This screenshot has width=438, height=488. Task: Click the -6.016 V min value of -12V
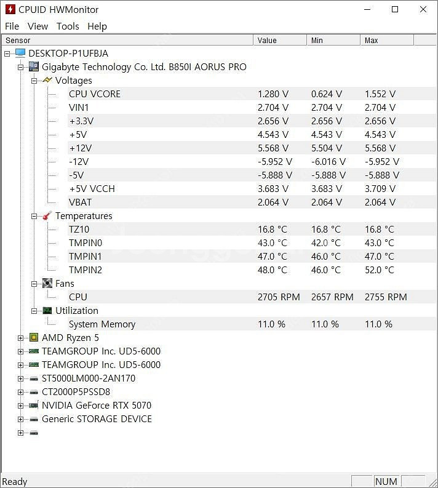pos(328,161)
